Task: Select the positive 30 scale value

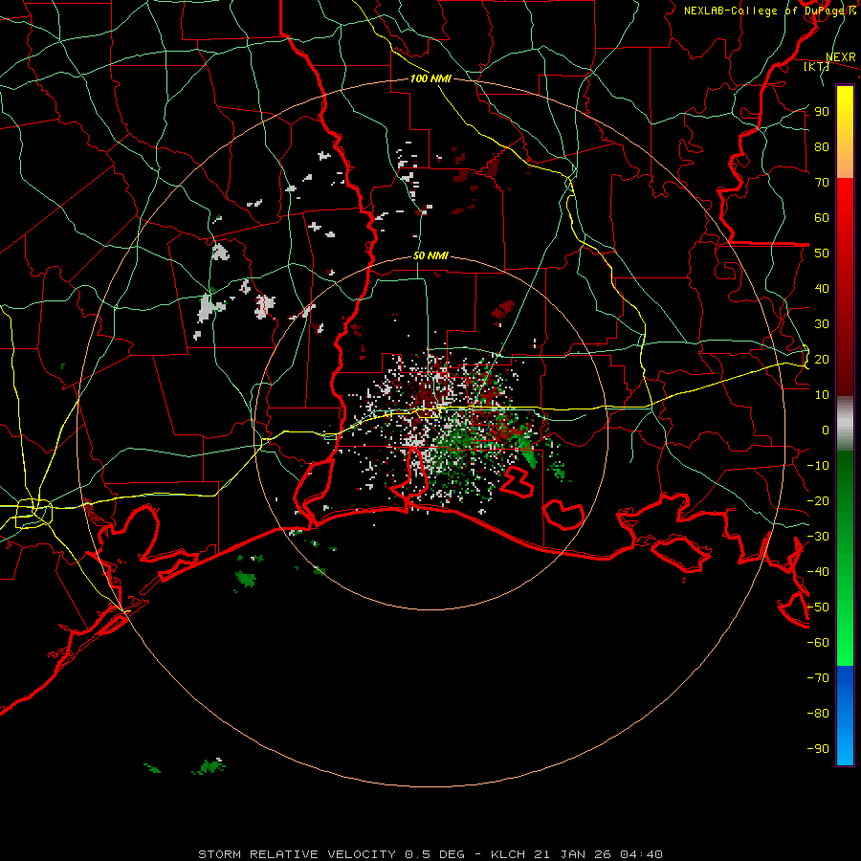Action: (x=822, y=324)
